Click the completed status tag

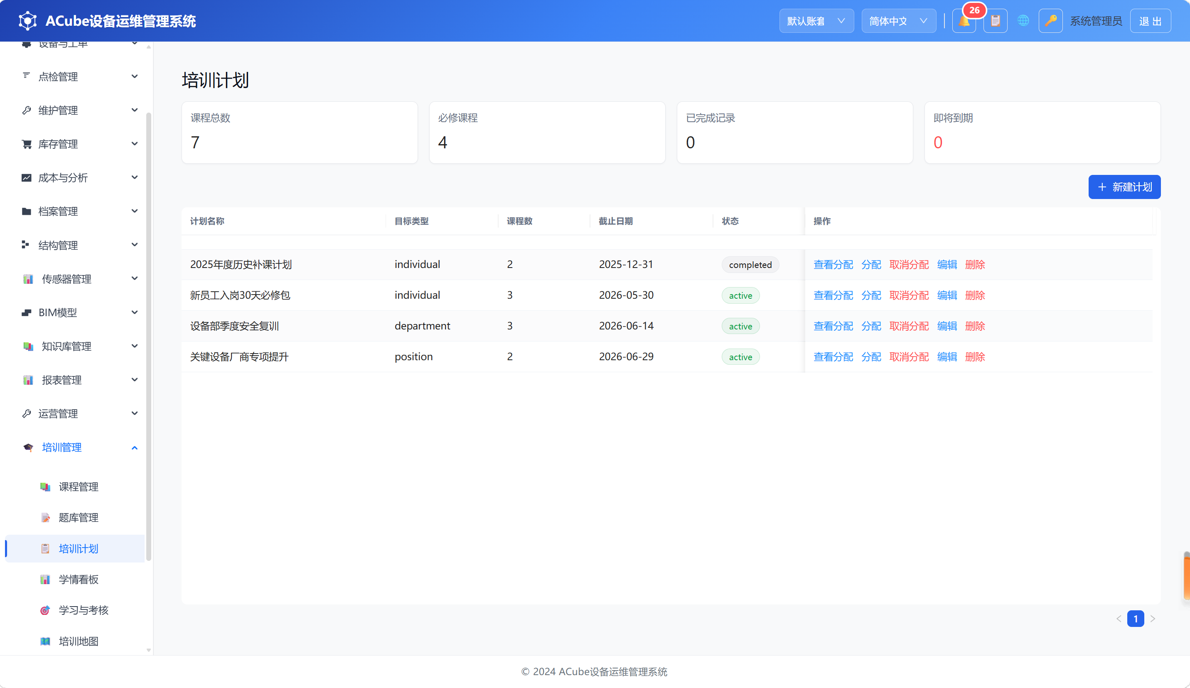click(750, 265)
